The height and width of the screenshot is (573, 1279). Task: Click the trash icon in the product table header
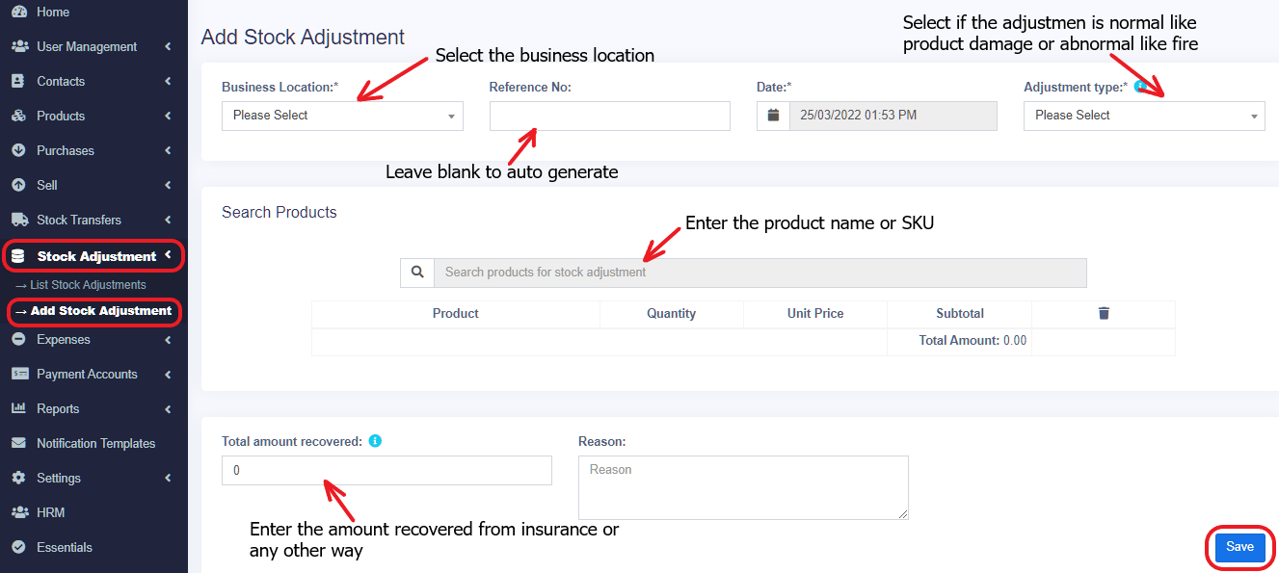[x=1104, y=313]
